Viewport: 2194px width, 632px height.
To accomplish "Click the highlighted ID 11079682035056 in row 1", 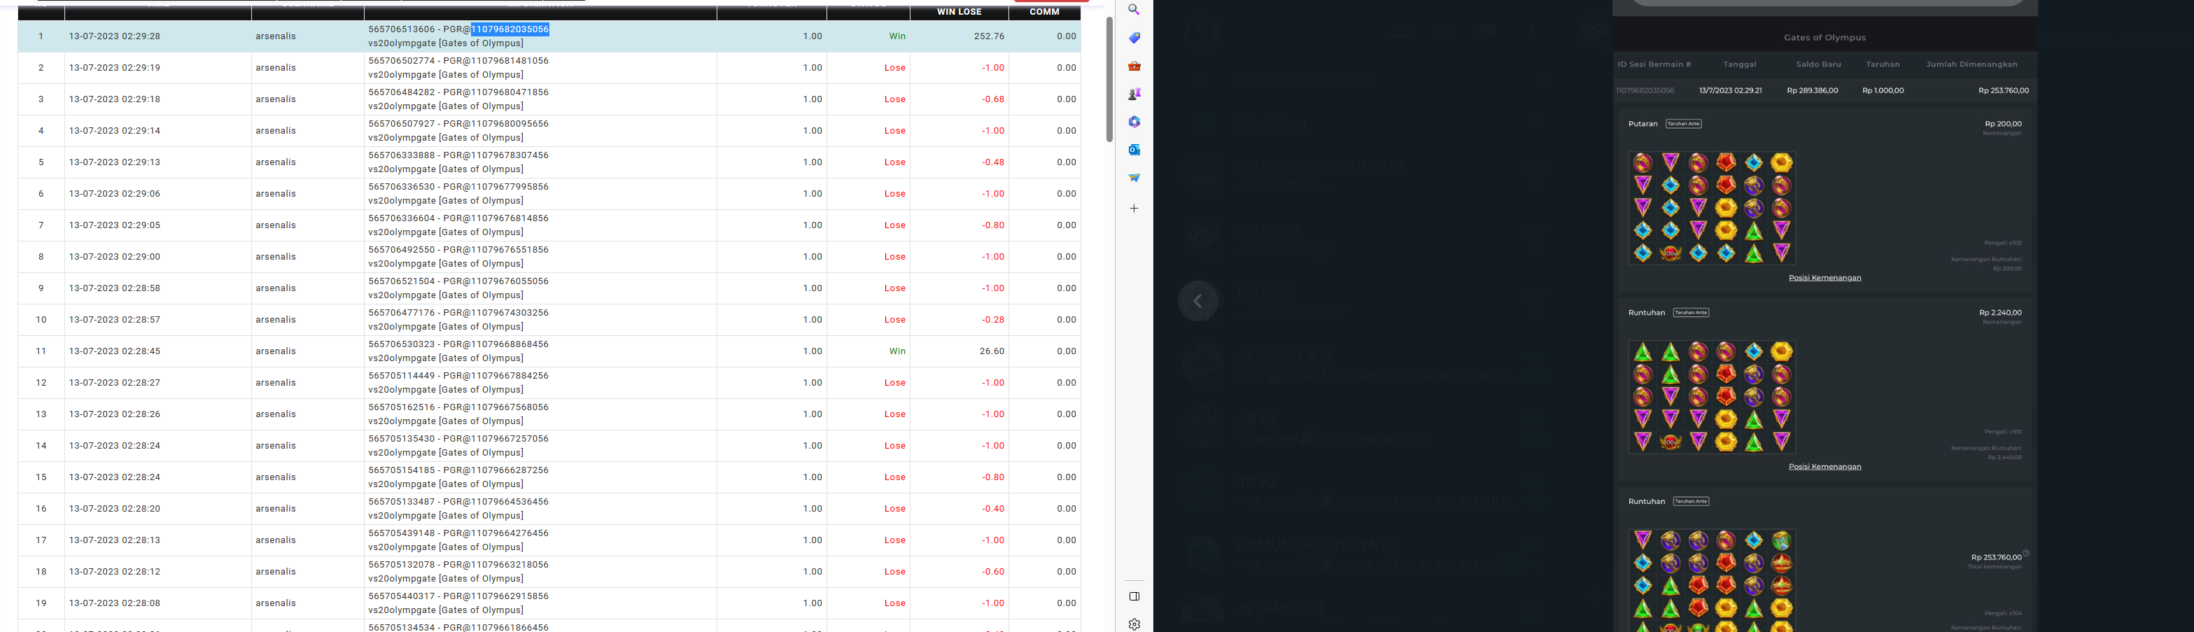I will point(510,29).
